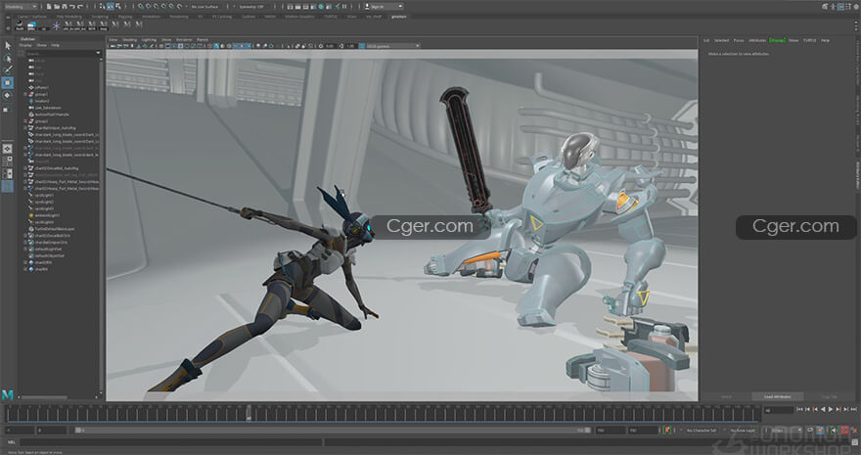The image size is (861, 455).
Task: Activate the Lasso select tool
Action: tap(8, 58)
